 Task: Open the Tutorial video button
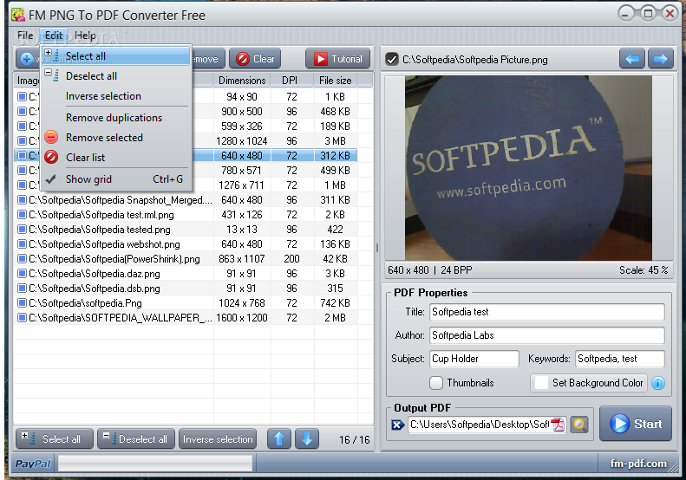click(x=337, y=59)
